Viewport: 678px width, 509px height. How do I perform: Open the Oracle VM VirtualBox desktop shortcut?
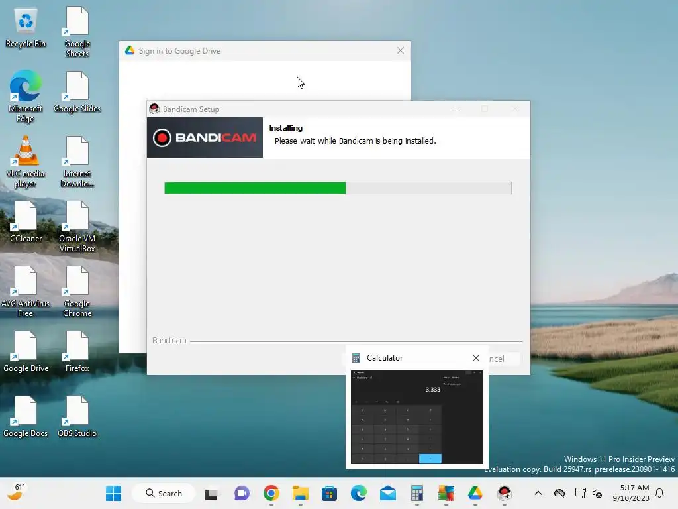pyautogui.click(x=77, y=227)
